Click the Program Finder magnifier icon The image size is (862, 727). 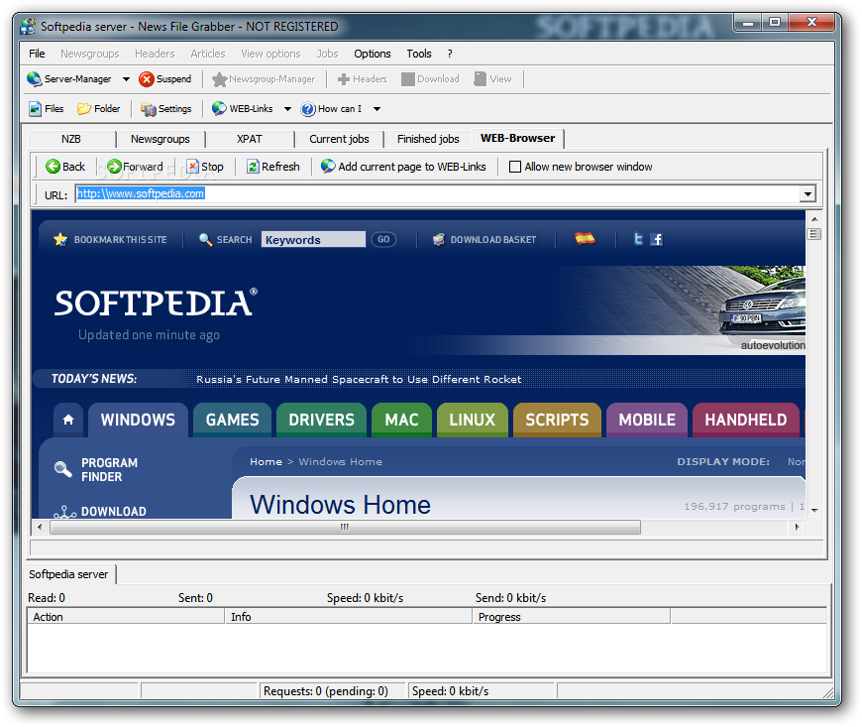62,469
